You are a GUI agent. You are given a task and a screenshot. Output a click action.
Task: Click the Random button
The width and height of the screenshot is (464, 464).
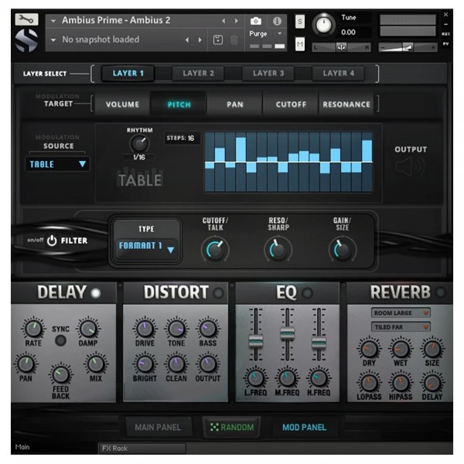[x=232, y=427]
